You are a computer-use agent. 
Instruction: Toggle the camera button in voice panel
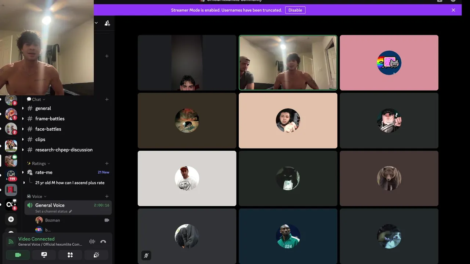tap(18, 255)
